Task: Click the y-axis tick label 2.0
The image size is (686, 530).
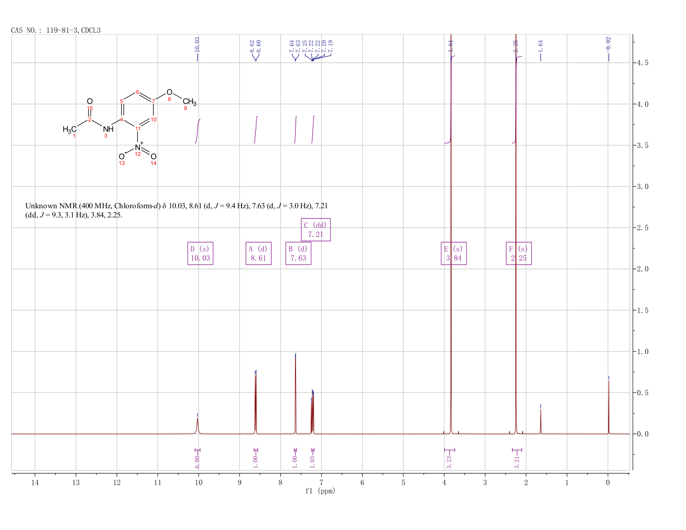Action: pyautogui.click(x=642, y=269)
